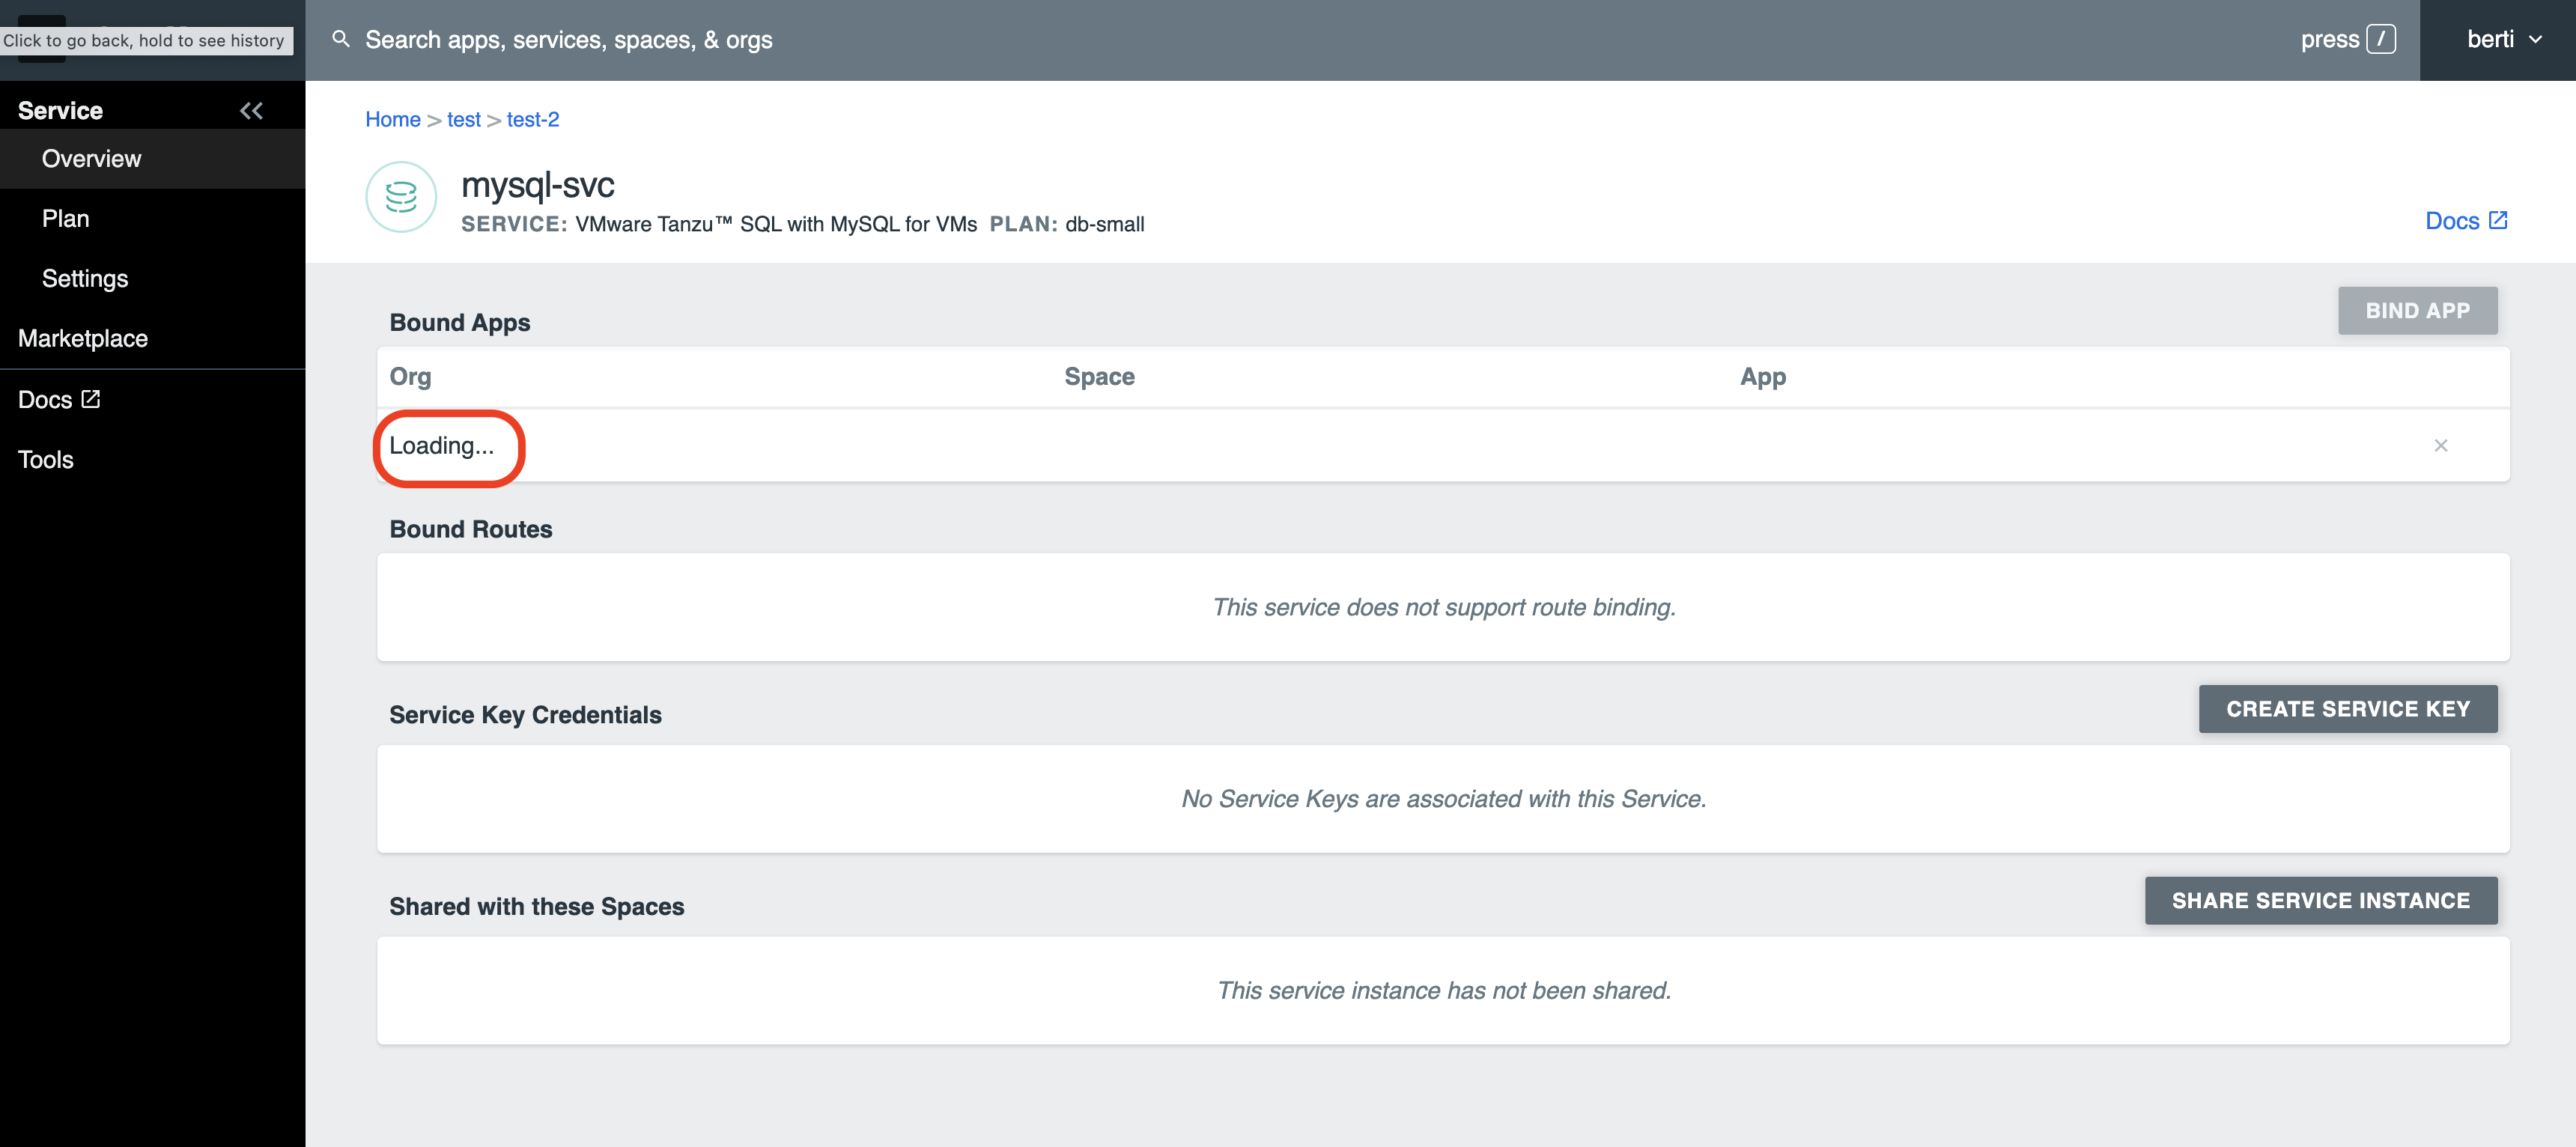Open Tools in the sidebar

coord(46,460)
